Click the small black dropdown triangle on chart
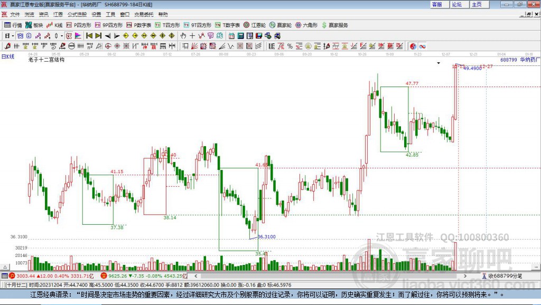The width and height of the screenshot is (541, 305). (x=439, y=63)
